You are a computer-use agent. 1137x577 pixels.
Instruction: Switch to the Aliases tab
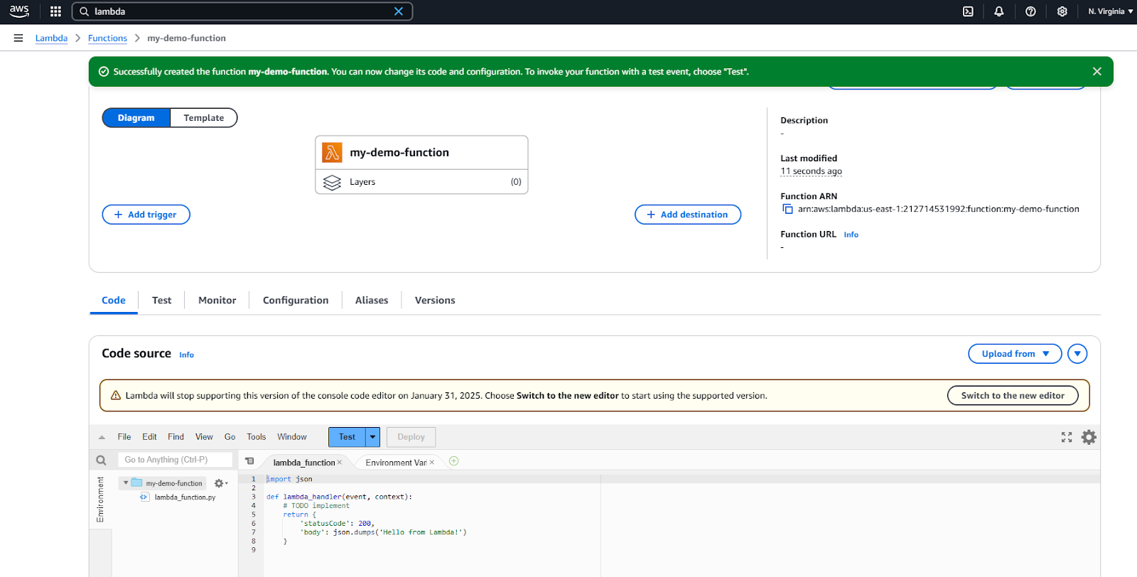[x=372, y=301]
